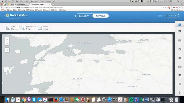Click the browser back arrow
Screen dimensions: 184x103
[x=2, y=7]
